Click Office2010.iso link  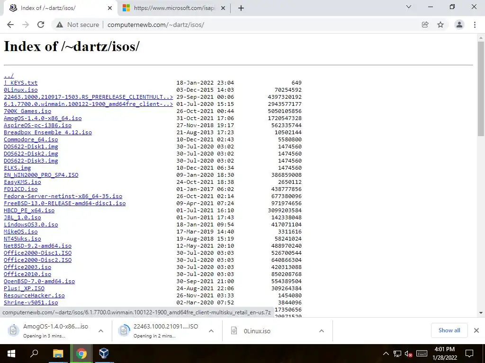(x=27, y=275)
